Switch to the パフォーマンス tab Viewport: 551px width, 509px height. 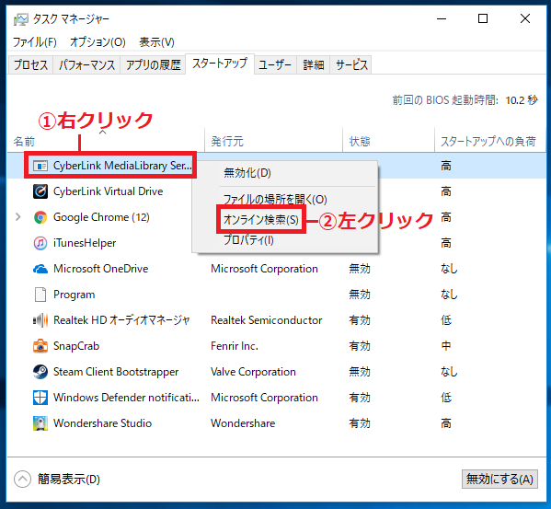click(x=86, y=65)
